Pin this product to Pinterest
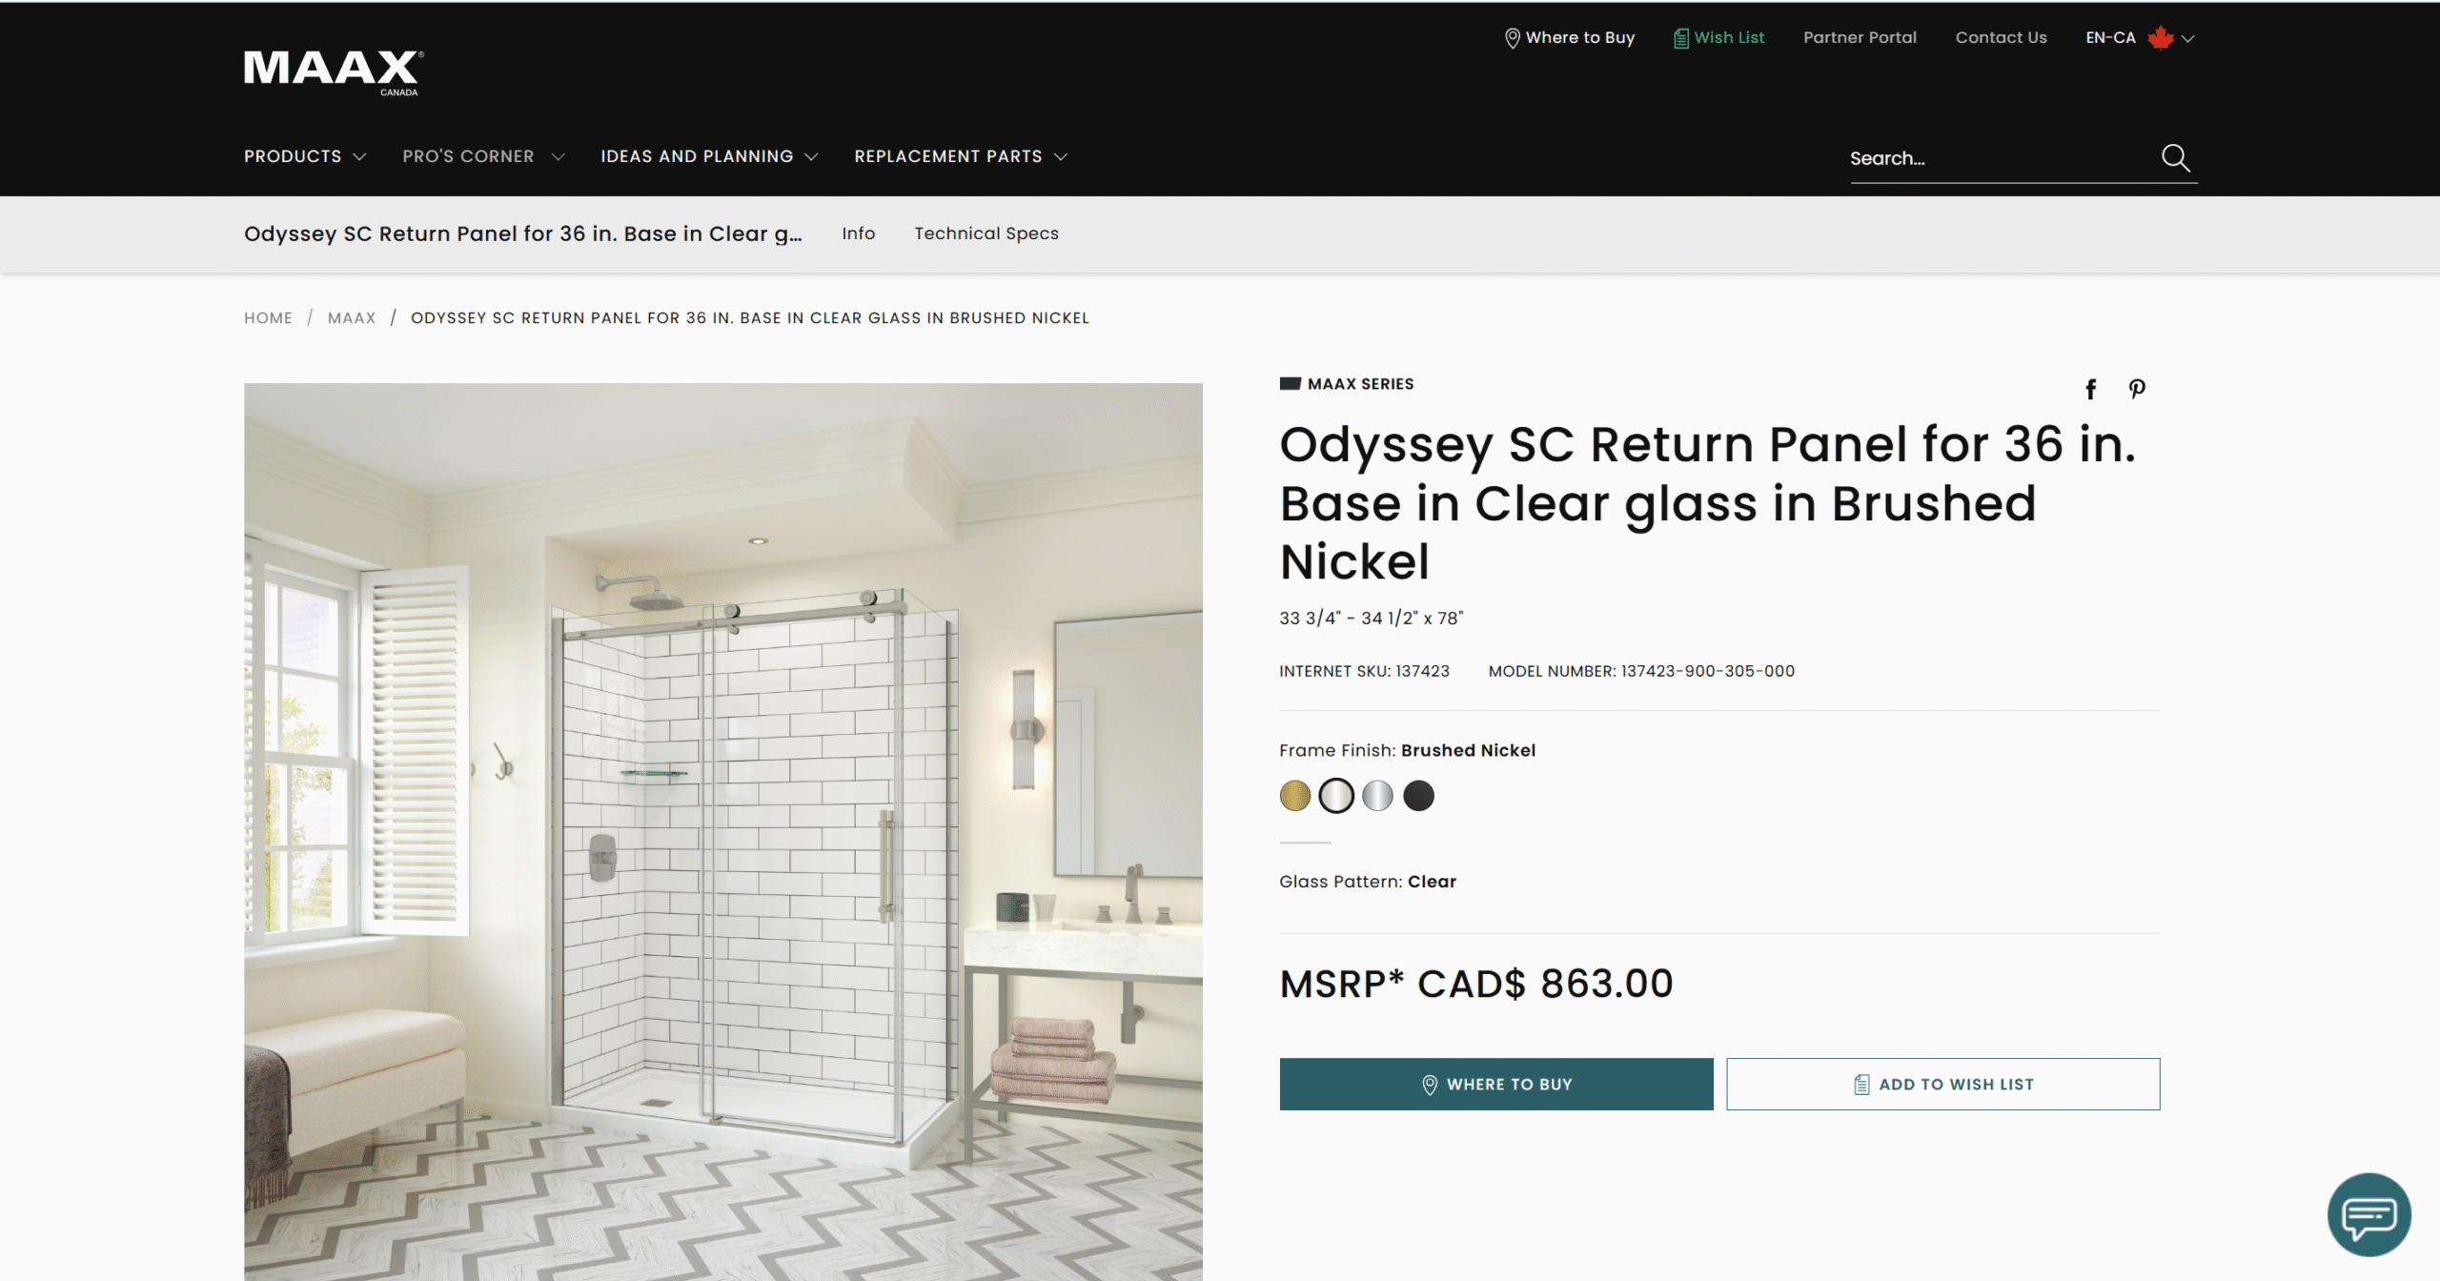 2137,390
